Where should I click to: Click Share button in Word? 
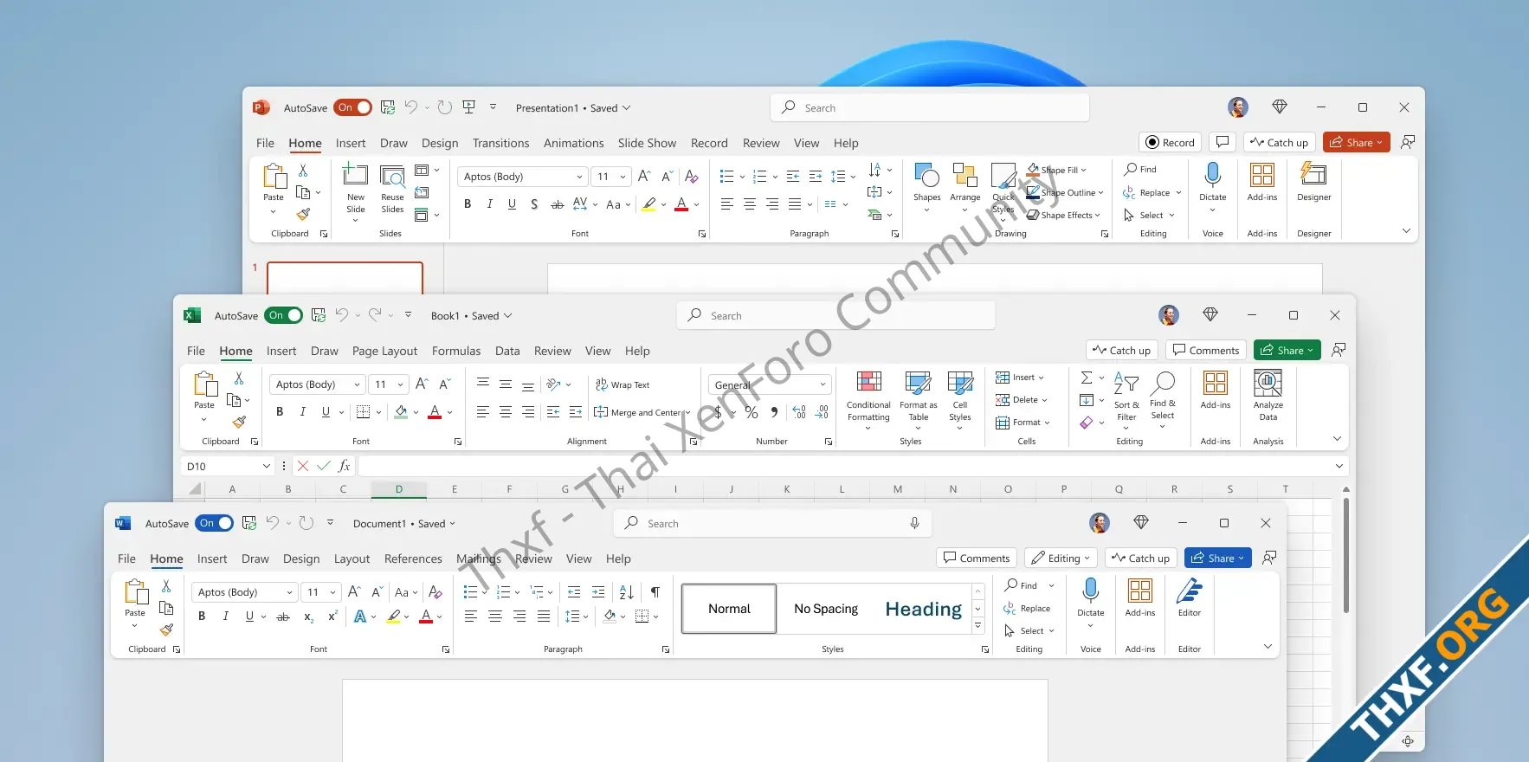[x=1218, y=558]
